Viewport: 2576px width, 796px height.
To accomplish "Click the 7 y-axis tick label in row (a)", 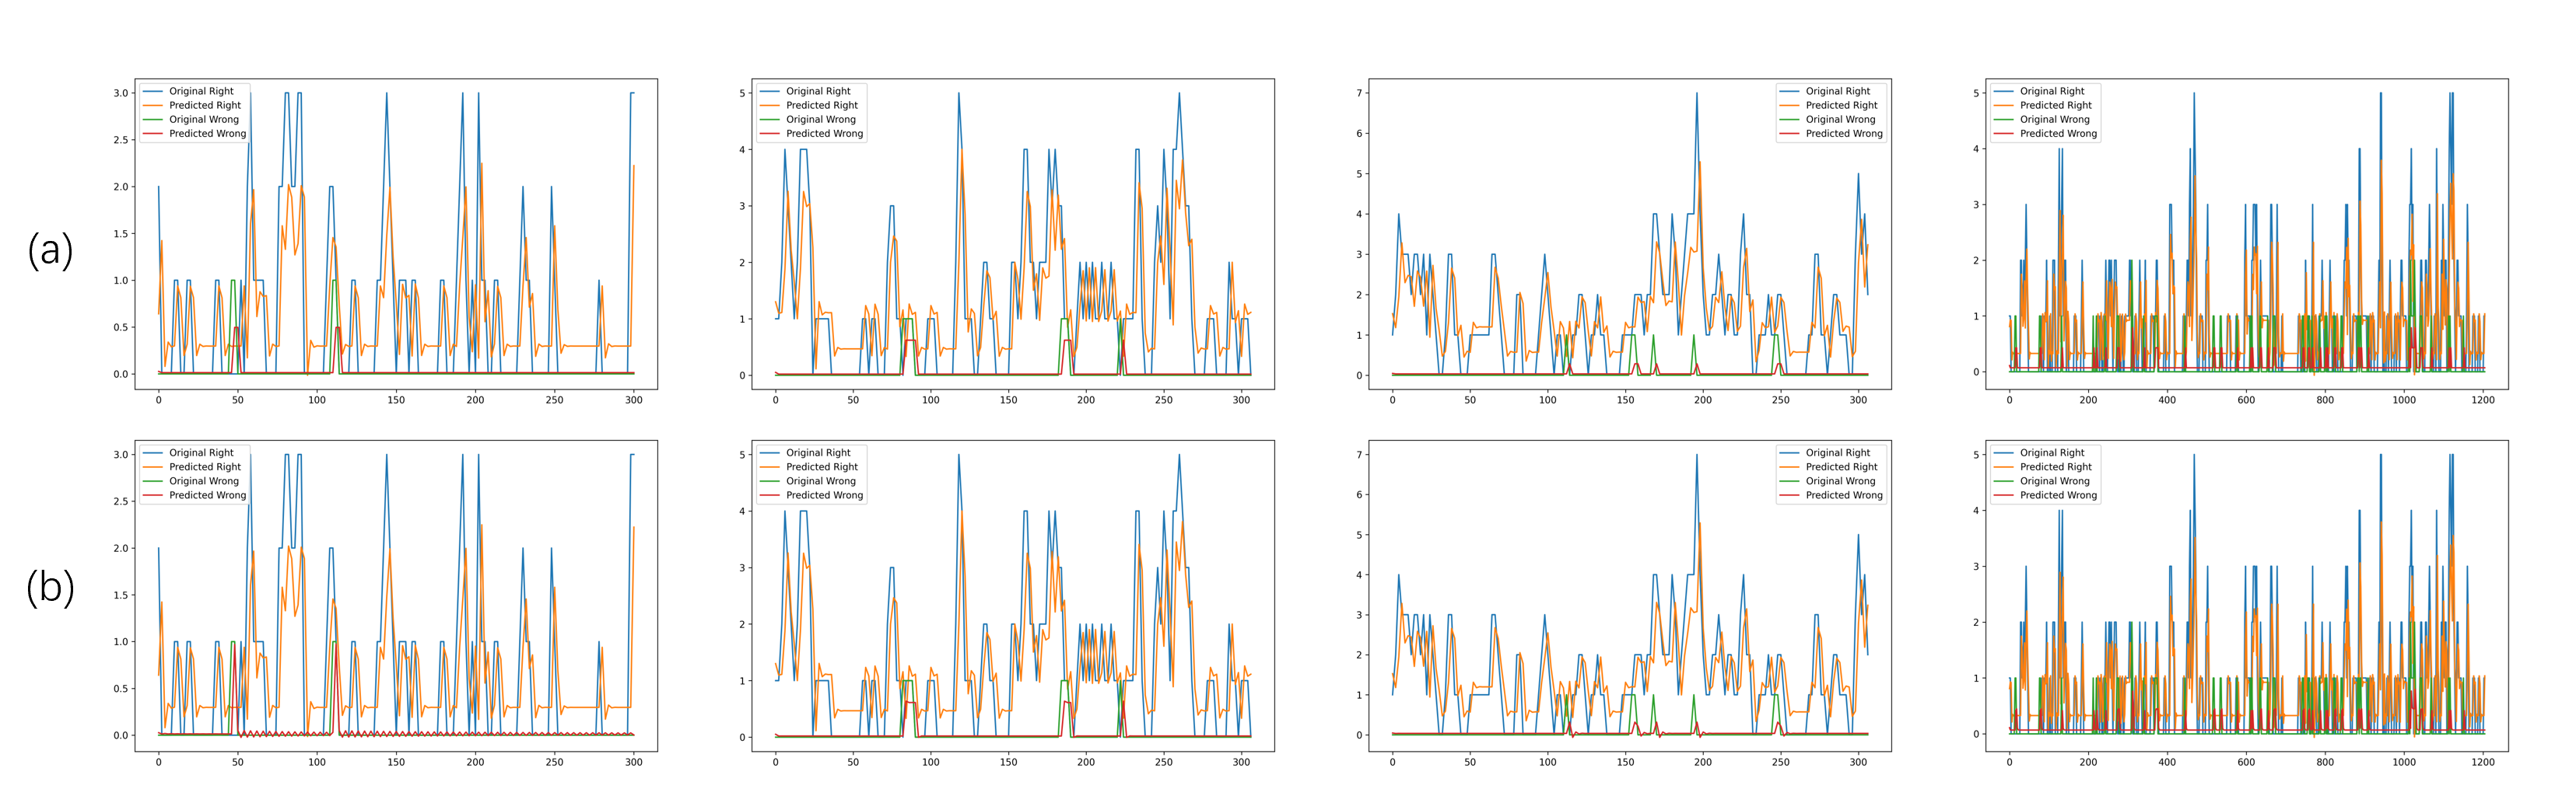I will click(x=1358, y=93).
